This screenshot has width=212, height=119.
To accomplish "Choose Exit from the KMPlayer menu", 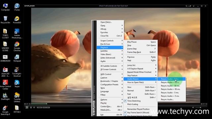I will (110, 115).
